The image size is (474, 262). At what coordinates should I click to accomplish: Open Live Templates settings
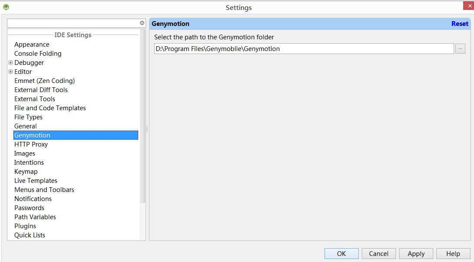click(x=36, y=181)
